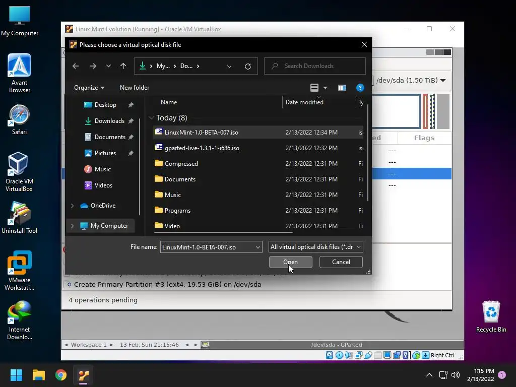Click the File name input field
516x387 pixels.
click(x=207, y=247)
